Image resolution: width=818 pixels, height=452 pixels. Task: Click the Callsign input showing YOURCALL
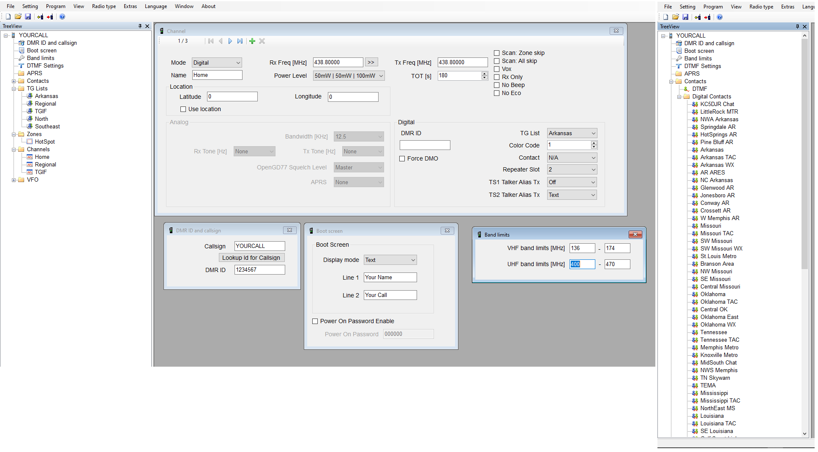coord(260,246)
